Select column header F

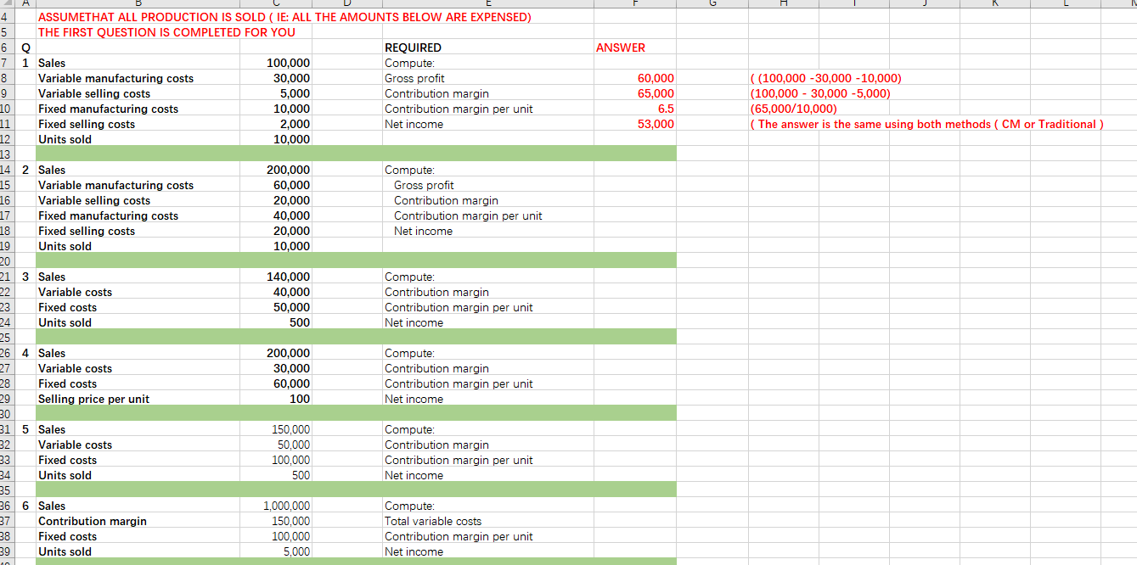click(633, 3)
